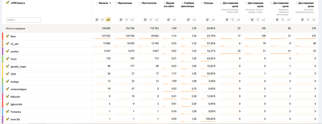Screen dimensions: 322x124
Task: Uncheck the followish row checkbox
Action: [8, 97]
